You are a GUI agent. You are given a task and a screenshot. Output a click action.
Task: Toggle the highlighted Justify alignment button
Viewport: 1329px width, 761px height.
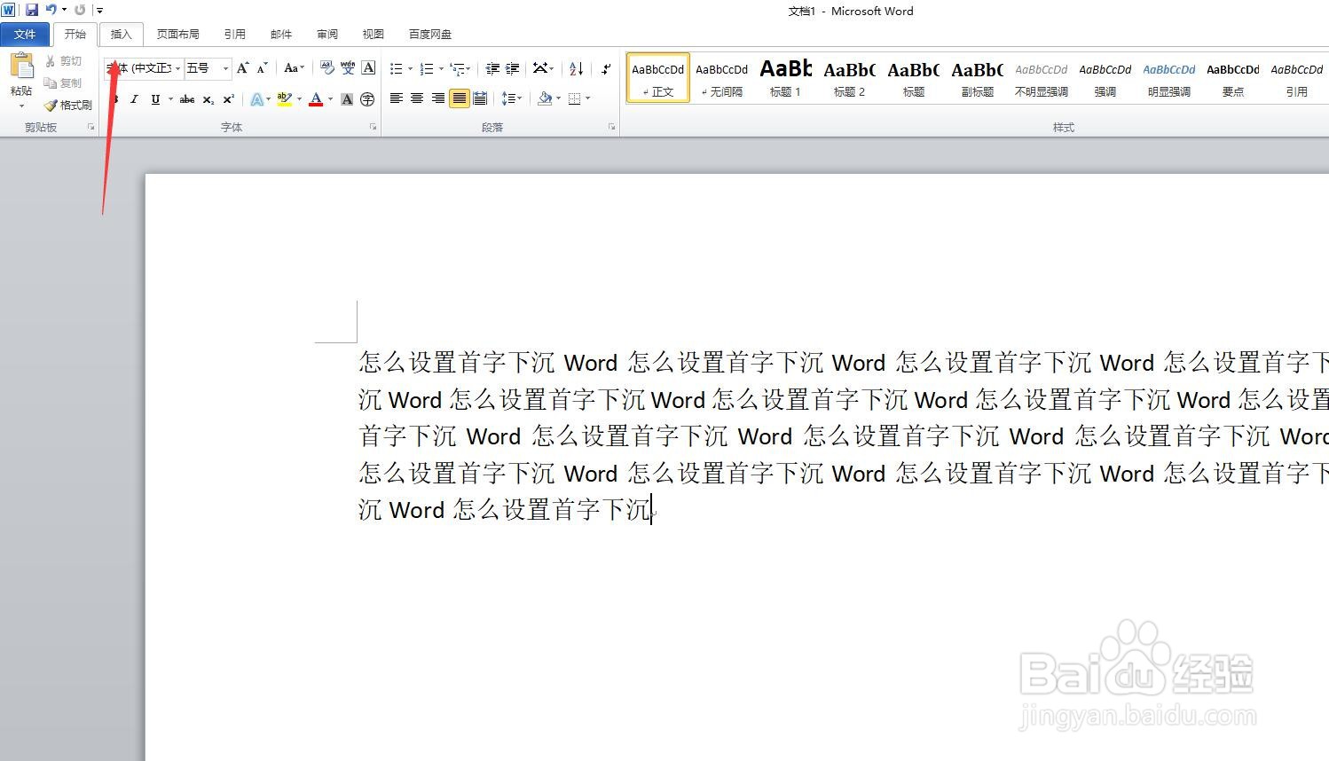pos(459,98)
